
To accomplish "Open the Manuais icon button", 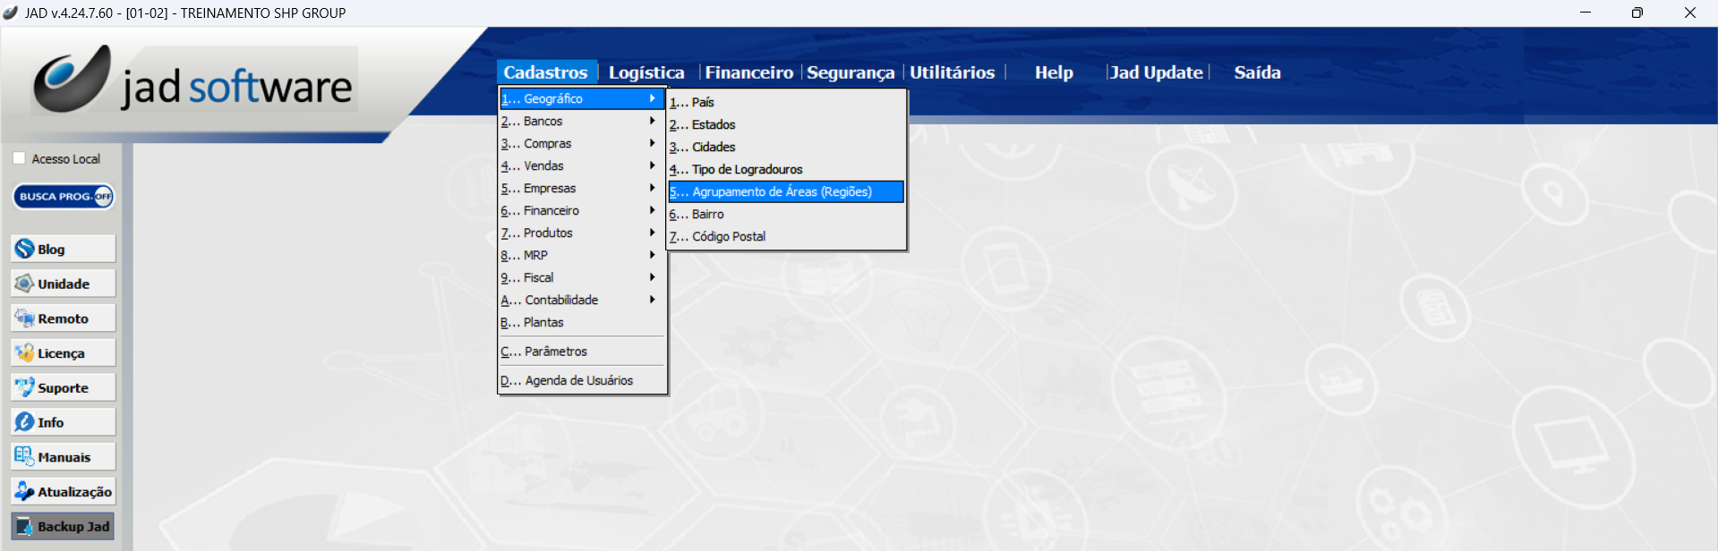I will [x=63, y=457].
